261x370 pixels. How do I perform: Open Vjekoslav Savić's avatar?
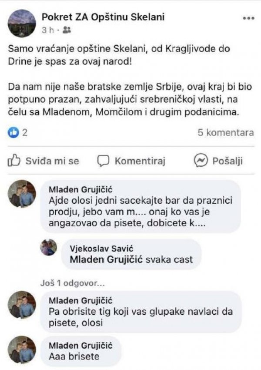tap(49, 248)
